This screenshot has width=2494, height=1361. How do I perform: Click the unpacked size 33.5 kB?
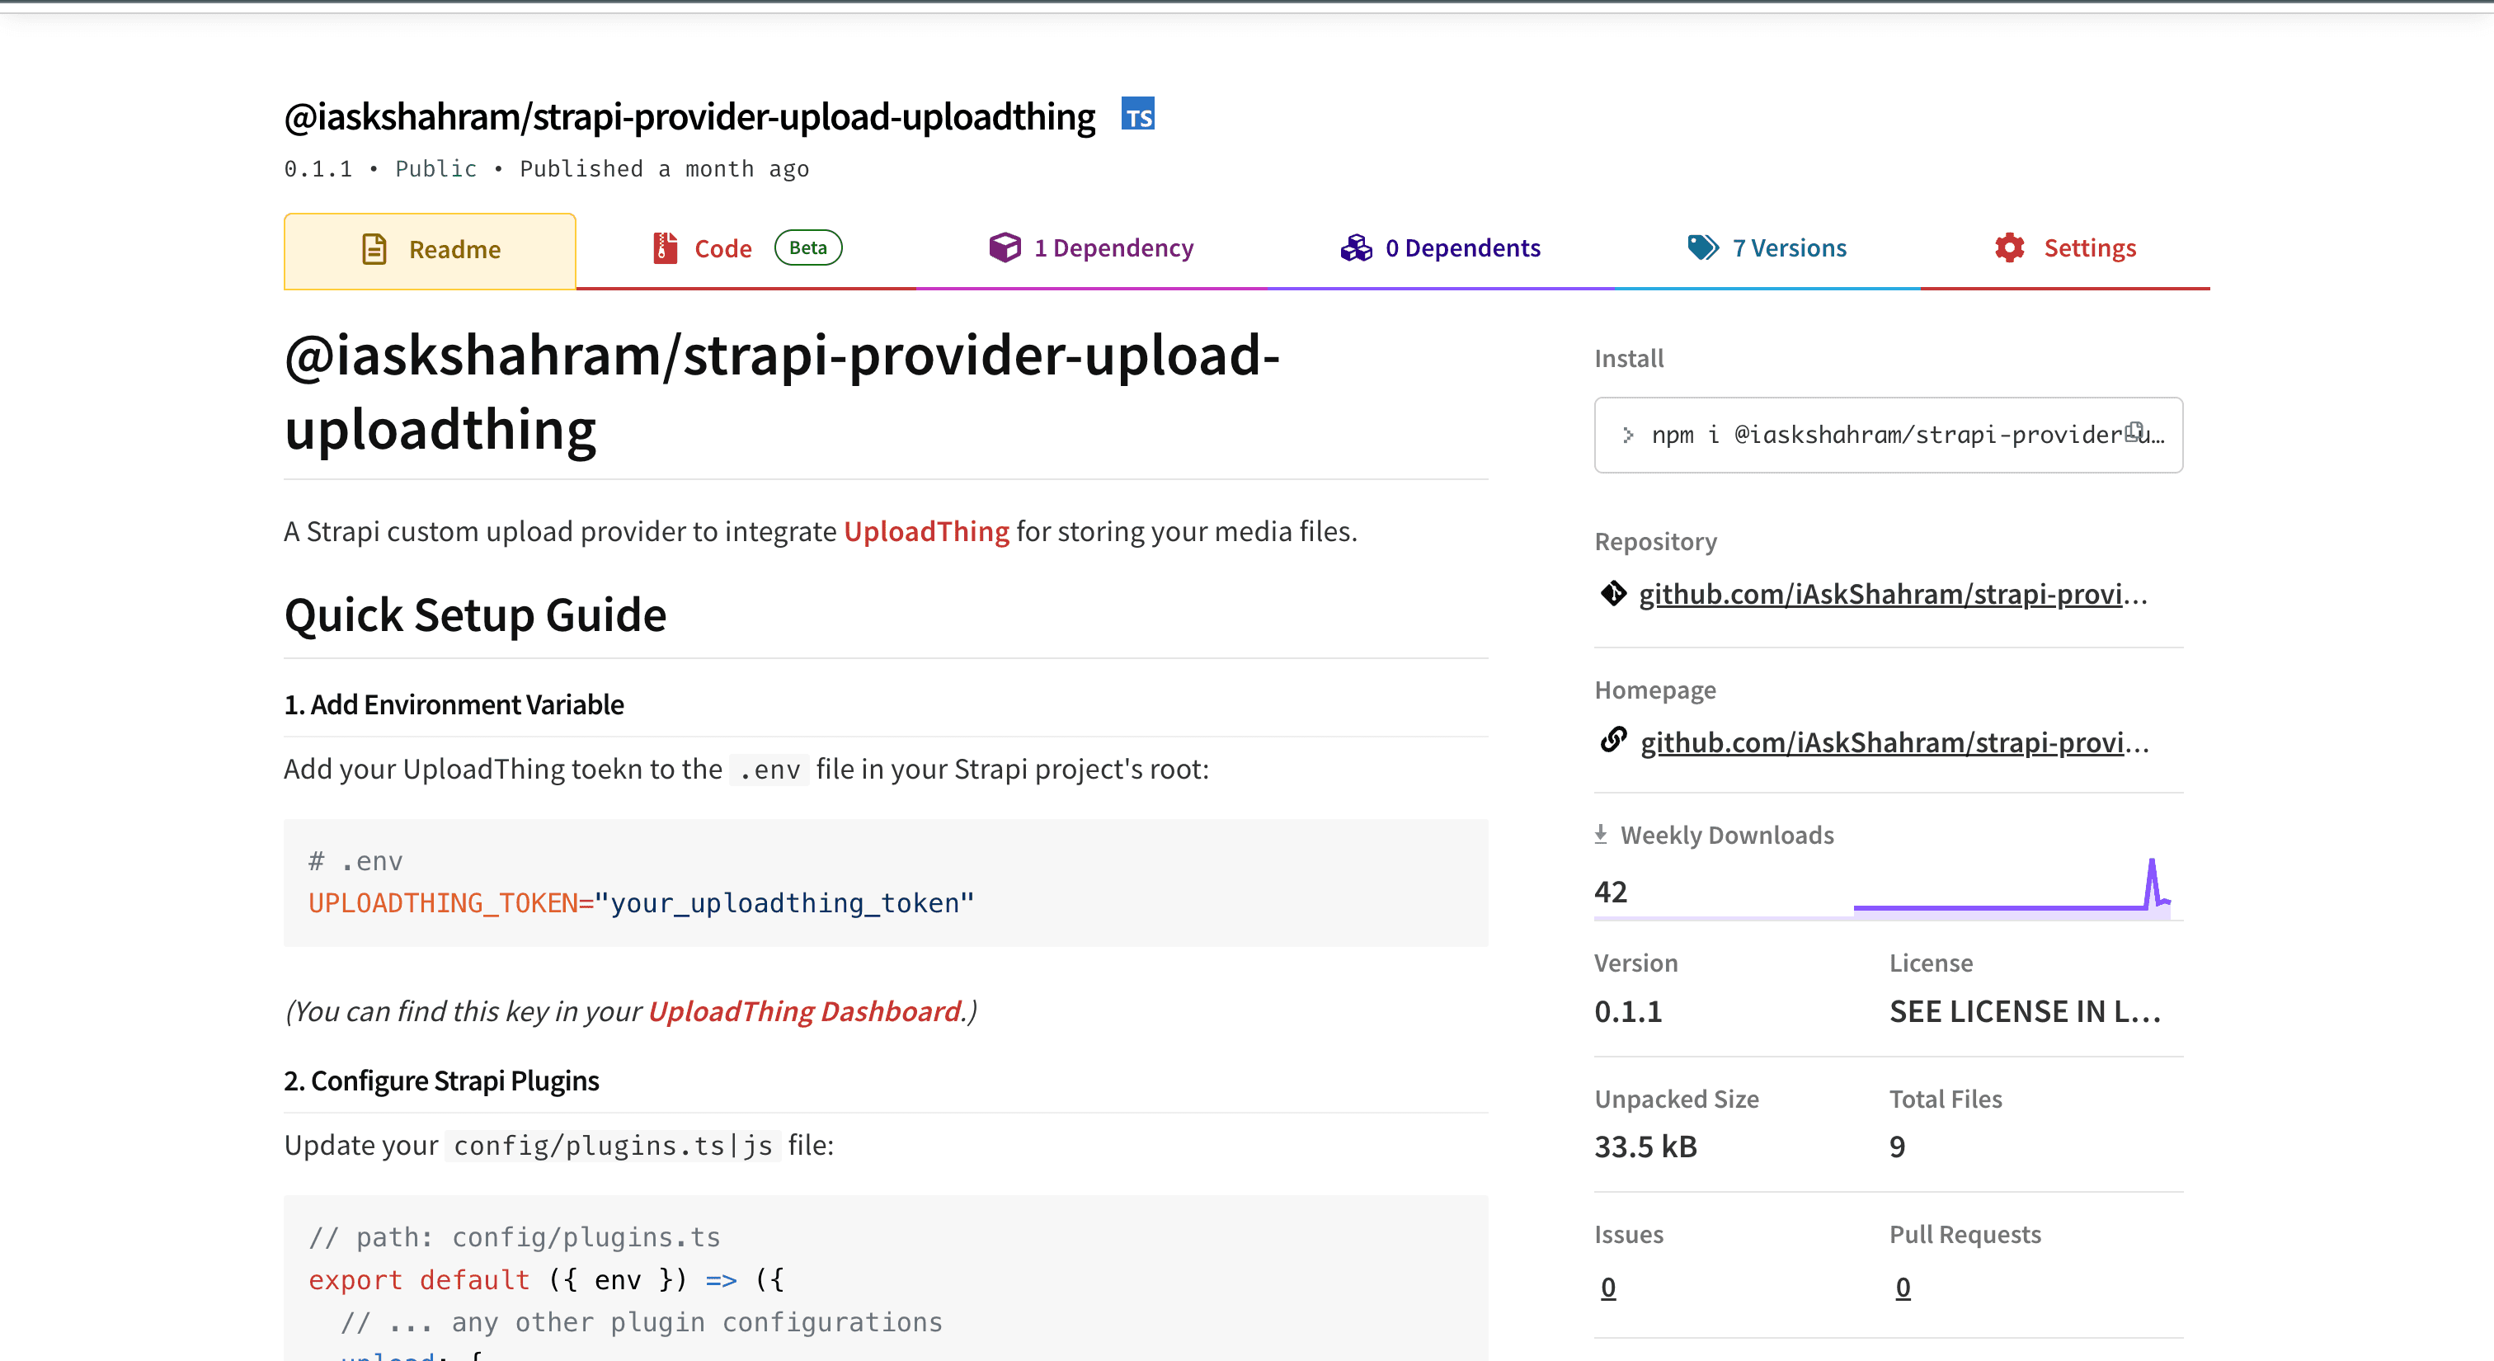(x=1646, y=1147)
